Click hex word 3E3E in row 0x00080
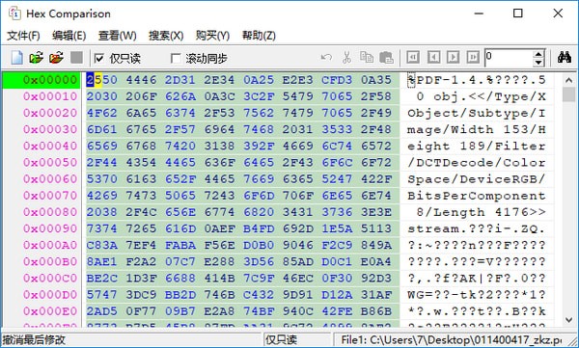The height and width of the screenshot is (348, 579). [376, 212]
